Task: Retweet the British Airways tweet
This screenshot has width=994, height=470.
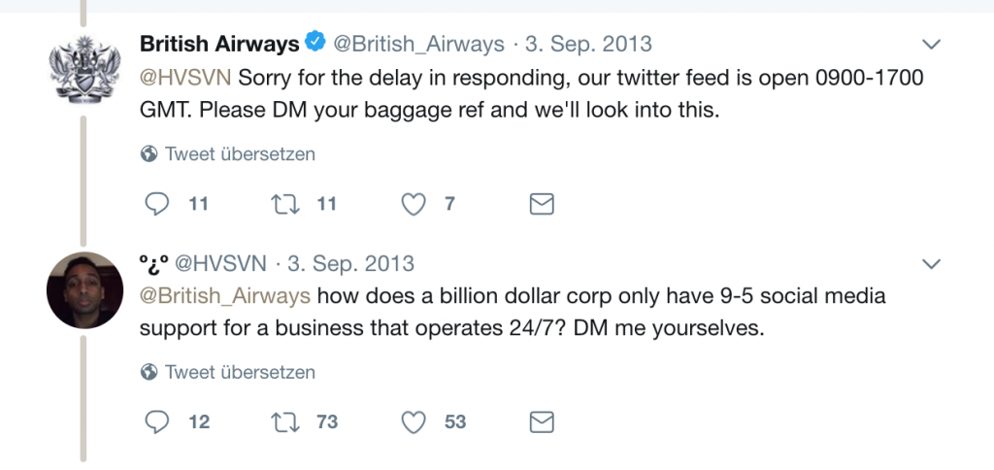Action: [286, 204]
